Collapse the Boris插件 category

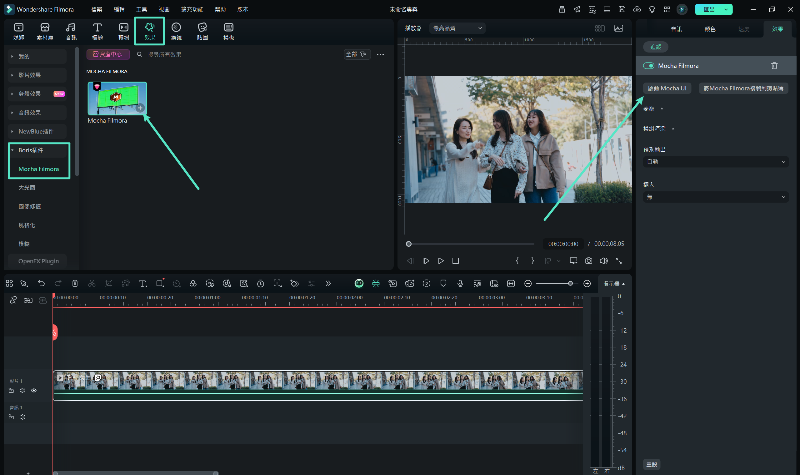coord(37,150)
